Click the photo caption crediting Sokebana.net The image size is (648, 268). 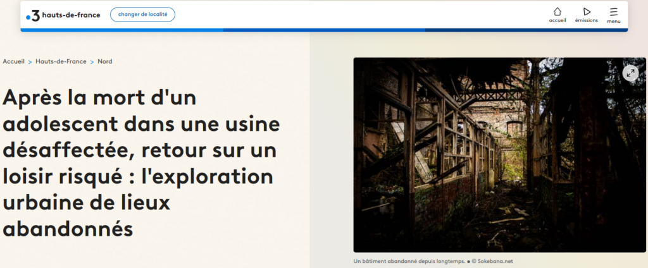(433, 262)
